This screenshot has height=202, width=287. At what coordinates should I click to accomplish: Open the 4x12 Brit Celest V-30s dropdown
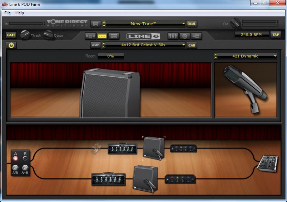click(x=183, y=45)
